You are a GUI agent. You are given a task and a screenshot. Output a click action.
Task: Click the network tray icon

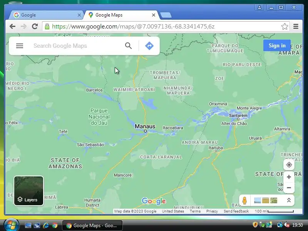click(280, 224)
